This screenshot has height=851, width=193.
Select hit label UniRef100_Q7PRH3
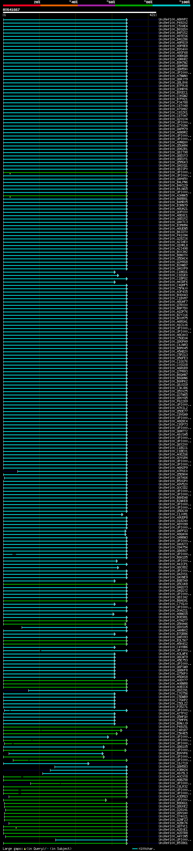coord(173,371)
